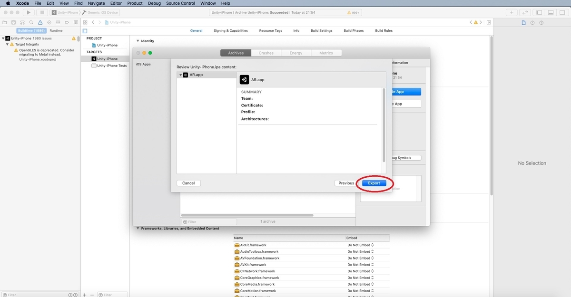Collapse the Unity-iPhone issues group

click(x=3, y=38)
